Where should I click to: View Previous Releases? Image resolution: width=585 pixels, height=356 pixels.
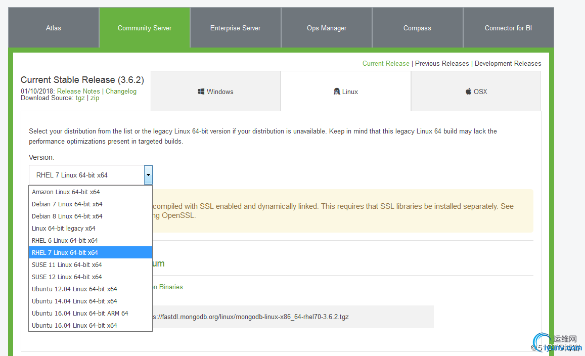pyautogui.click(x=442, y=63)
